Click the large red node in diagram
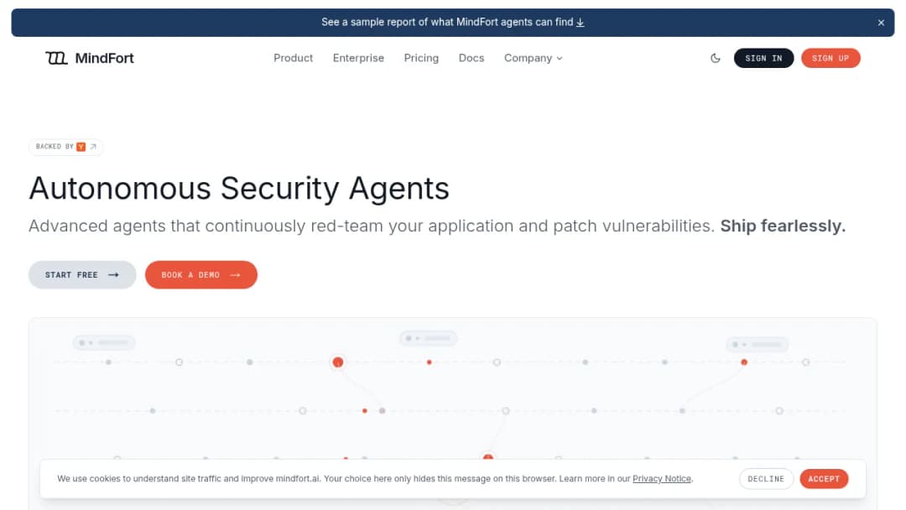The image size is (906, 510). tap(338, 362)
